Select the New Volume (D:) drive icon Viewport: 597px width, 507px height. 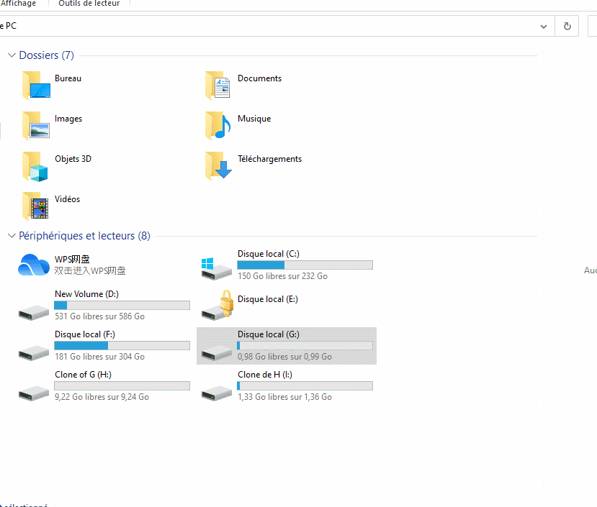[34, 310]
